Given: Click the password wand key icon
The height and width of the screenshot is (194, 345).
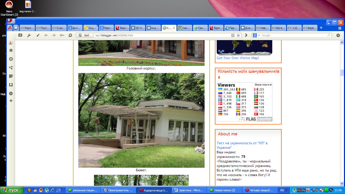Looking at the screenshot, I should 62,35.
